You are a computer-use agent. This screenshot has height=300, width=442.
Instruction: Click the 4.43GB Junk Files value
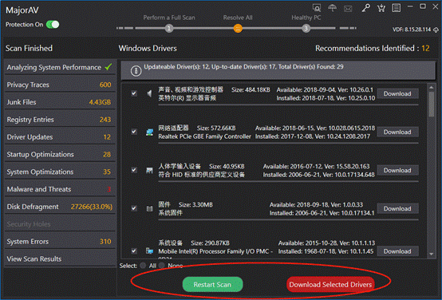pyautogui.click(x=100, y=102)
